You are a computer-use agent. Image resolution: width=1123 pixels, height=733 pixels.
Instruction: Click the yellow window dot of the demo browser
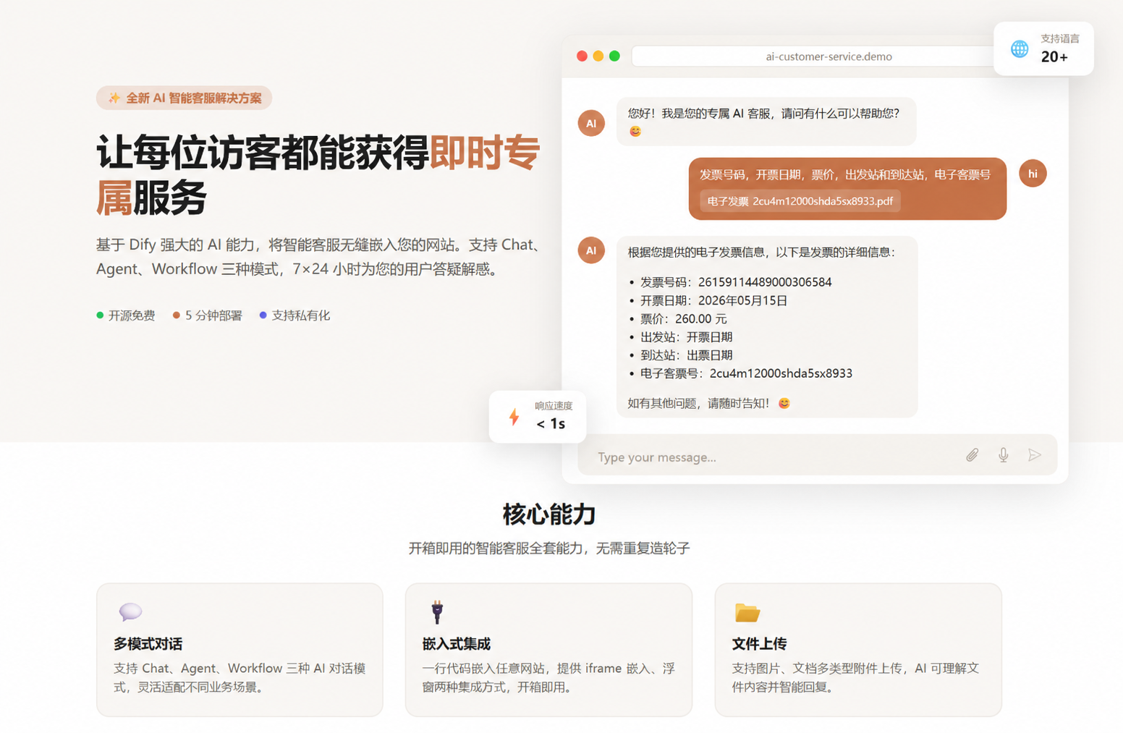tap(598, 56)
